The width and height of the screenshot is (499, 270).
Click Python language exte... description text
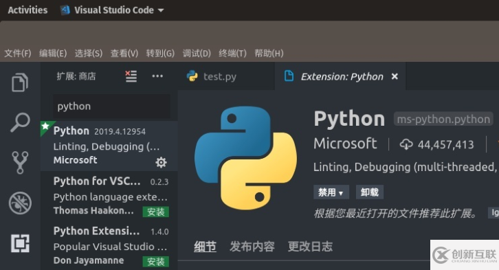coord(110,197)
